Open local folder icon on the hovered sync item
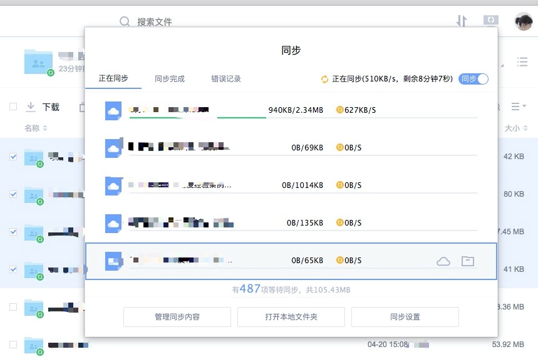538x364 pixels. 467,260
